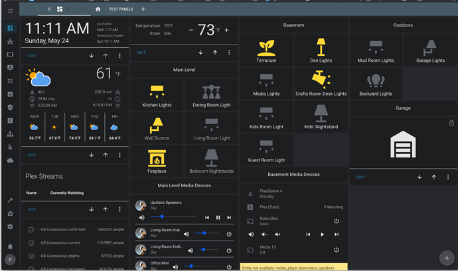Open the hamburger menu in sidebar
Viewport: 458px width, 271px height.
click(x=10, y=11)
